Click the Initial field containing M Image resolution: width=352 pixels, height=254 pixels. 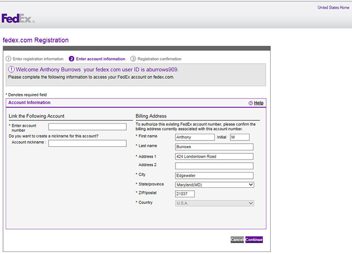(x=240, y=137)
